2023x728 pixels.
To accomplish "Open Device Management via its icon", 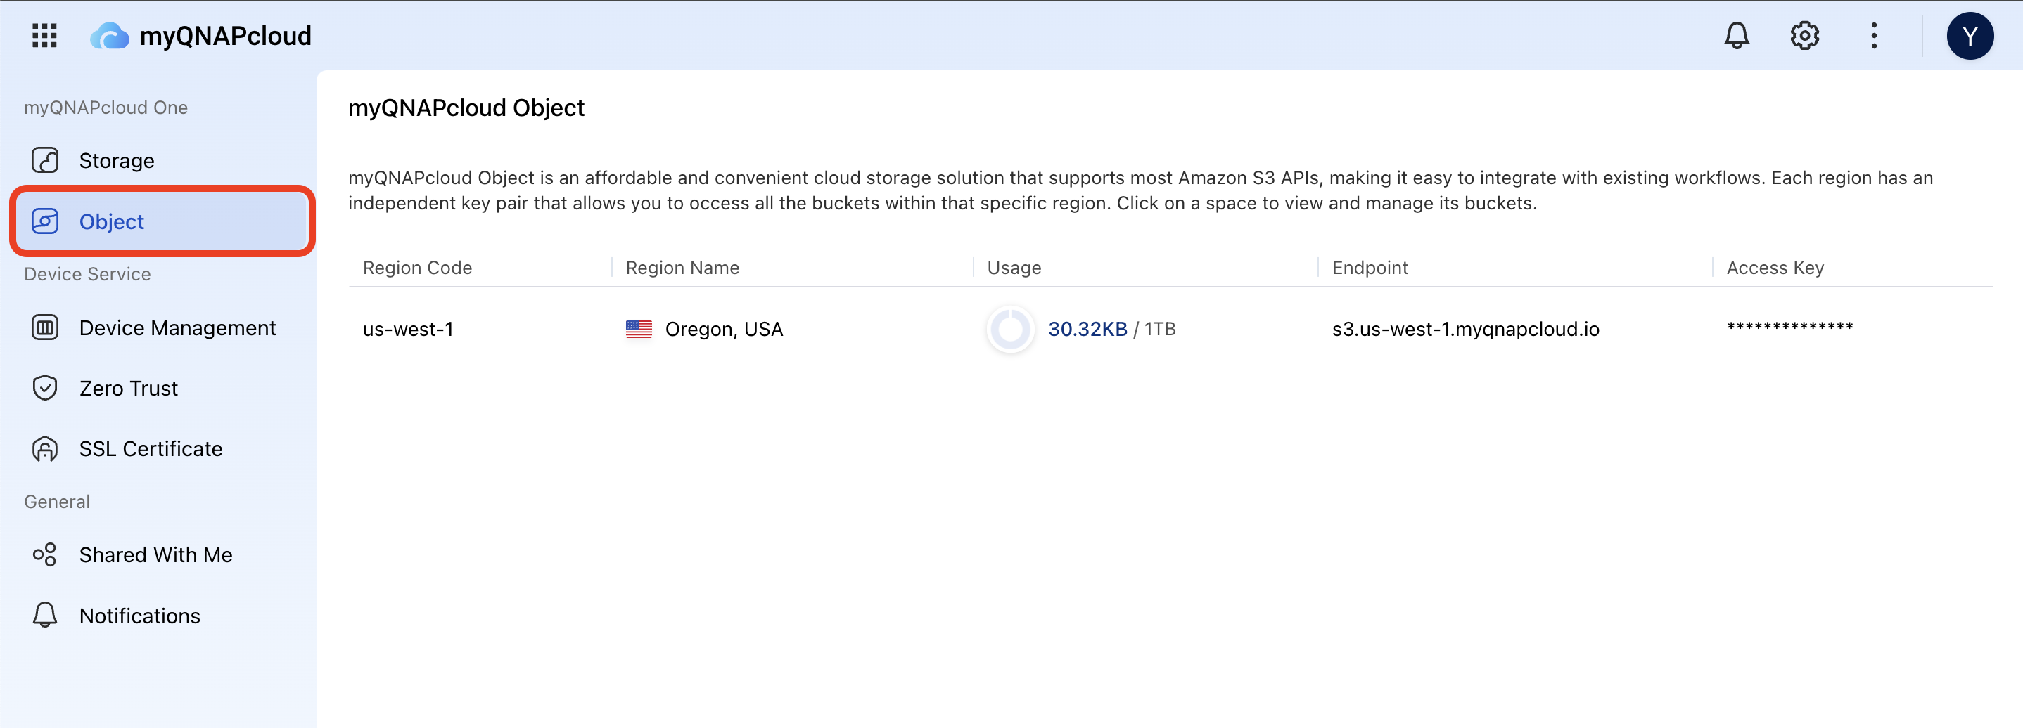I will point(46,327).
